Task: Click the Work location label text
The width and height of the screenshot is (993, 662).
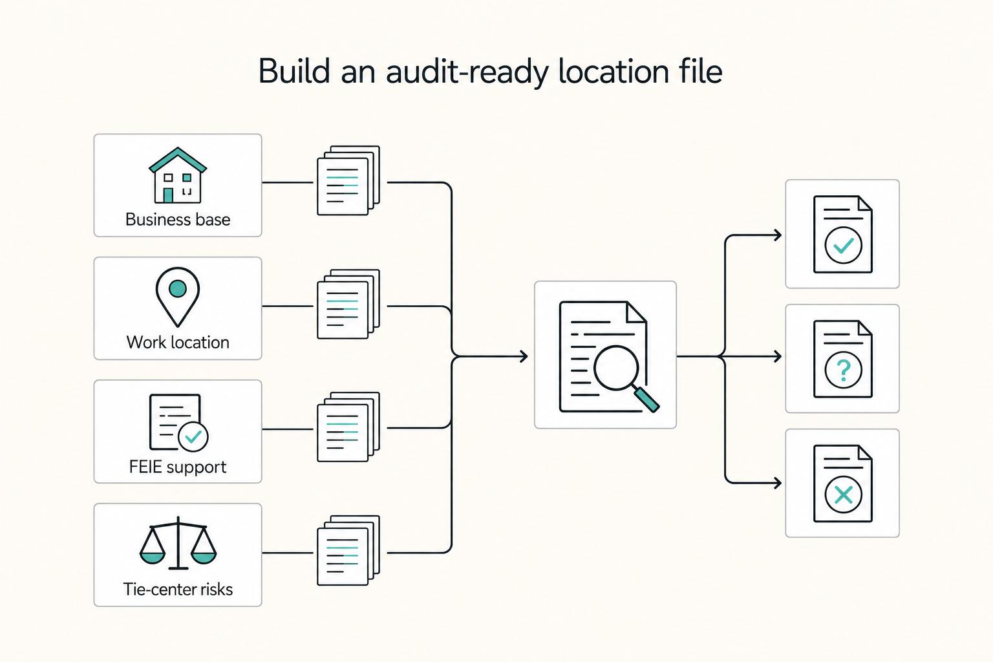Action: tap(178, 343)
